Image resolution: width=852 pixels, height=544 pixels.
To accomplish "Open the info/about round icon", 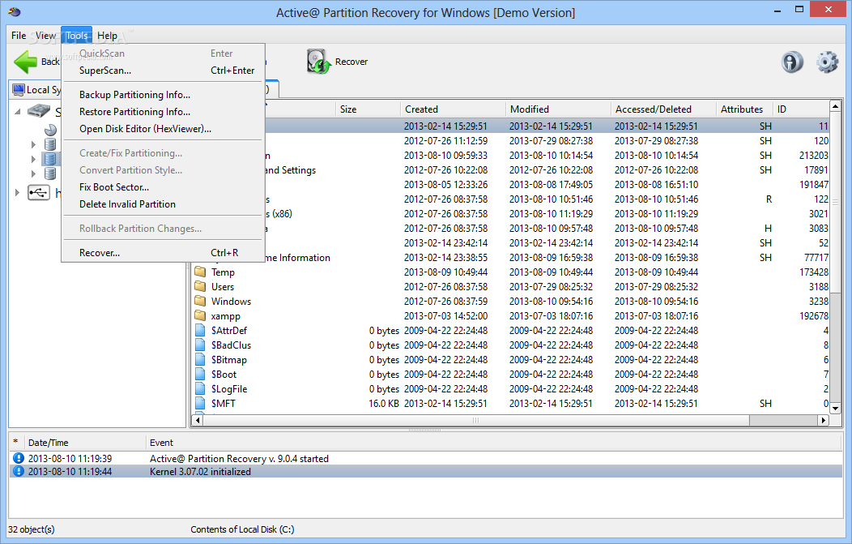I will (792, 62).
